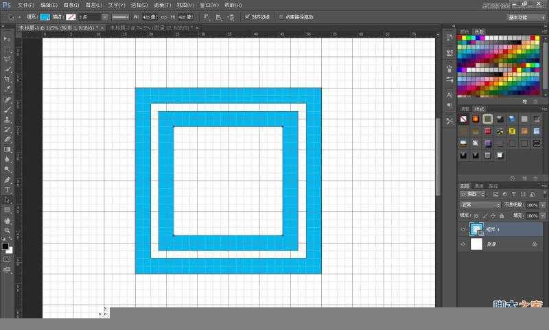This screenshot has height=330, width=549.
Task: Select the Eyedropper tool
Action: tap(7, 89)
